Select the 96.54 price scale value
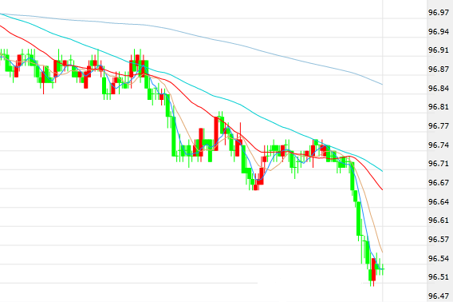Viewport: 453px width, 302px height. pyautogui.click(x=439, y=258)
